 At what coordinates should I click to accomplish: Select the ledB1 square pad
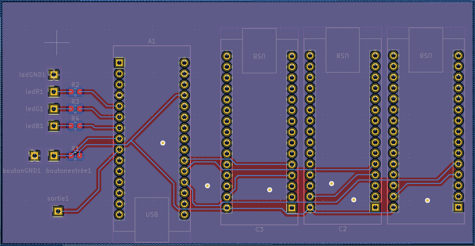click(54, 126)
